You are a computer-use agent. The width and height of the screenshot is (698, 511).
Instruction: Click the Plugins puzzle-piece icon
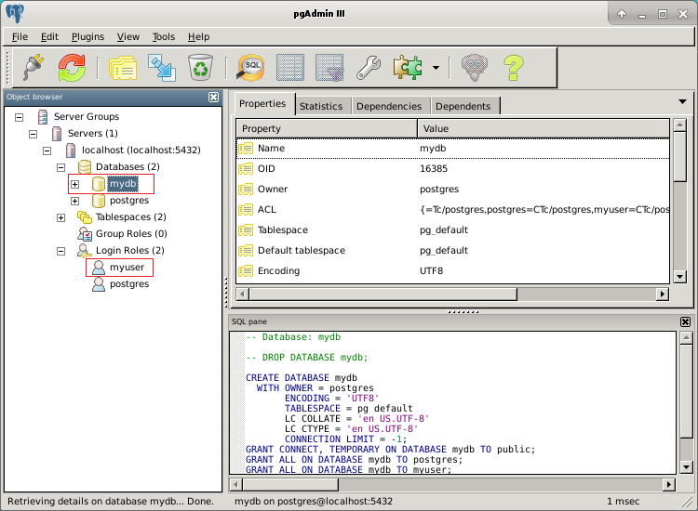click(408, 68)
